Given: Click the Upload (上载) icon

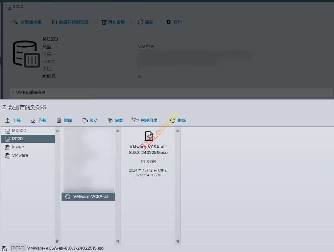Looking at the screenshot, I should pyautogui.click(x=7, y=121).
